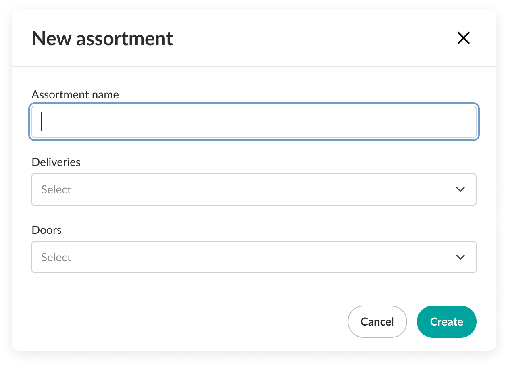The width and height of the screenshot is (508, 366).
Task: Click the blinking text cursor in name field
Action: click(42, 122)
